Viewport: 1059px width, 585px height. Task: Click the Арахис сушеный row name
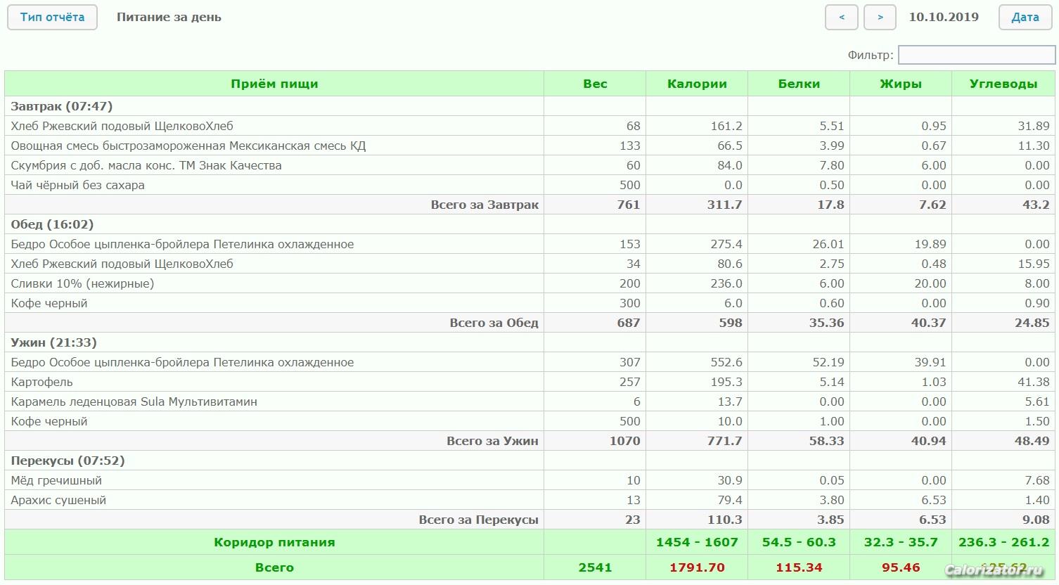point(58,500)
